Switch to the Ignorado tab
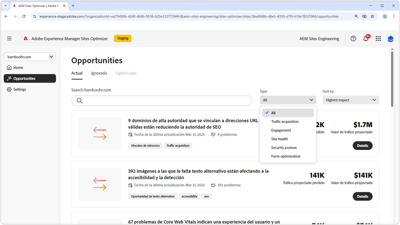 coord(99,73)
